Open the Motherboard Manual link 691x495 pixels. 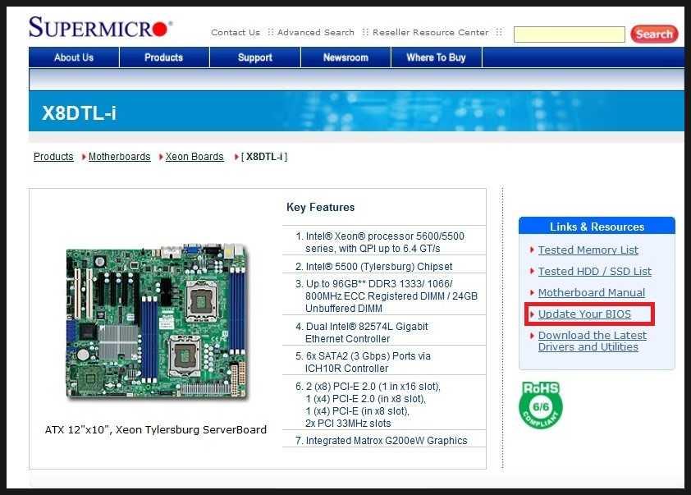pyautogui.click(x=591, y=293)
